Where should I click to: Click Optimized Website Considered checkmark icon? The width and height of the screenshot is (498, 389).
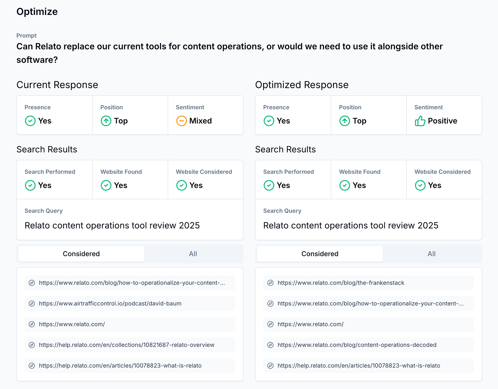click(420, 185)
